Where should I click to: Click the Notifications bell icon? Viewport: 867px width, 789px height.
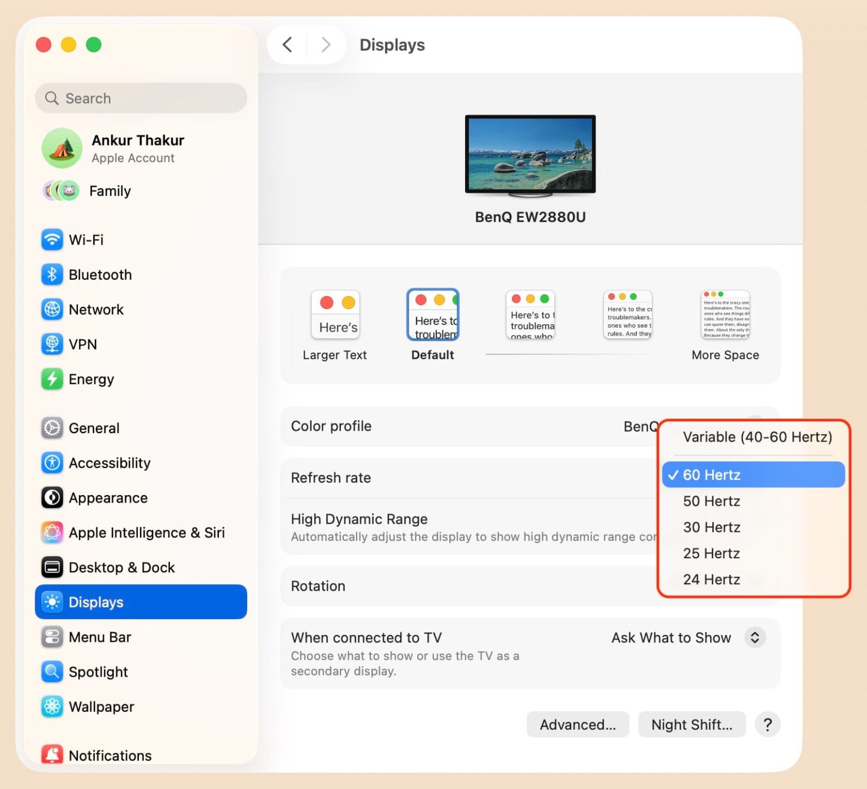(52, 755)
